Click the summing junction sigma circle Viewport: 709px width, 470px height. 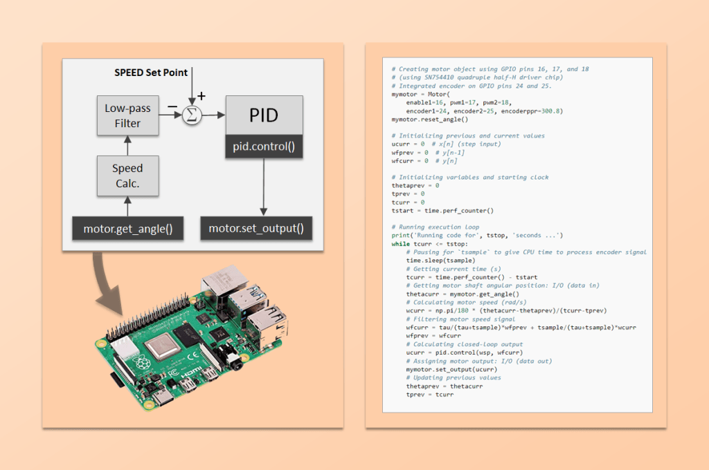click(192, 115)
